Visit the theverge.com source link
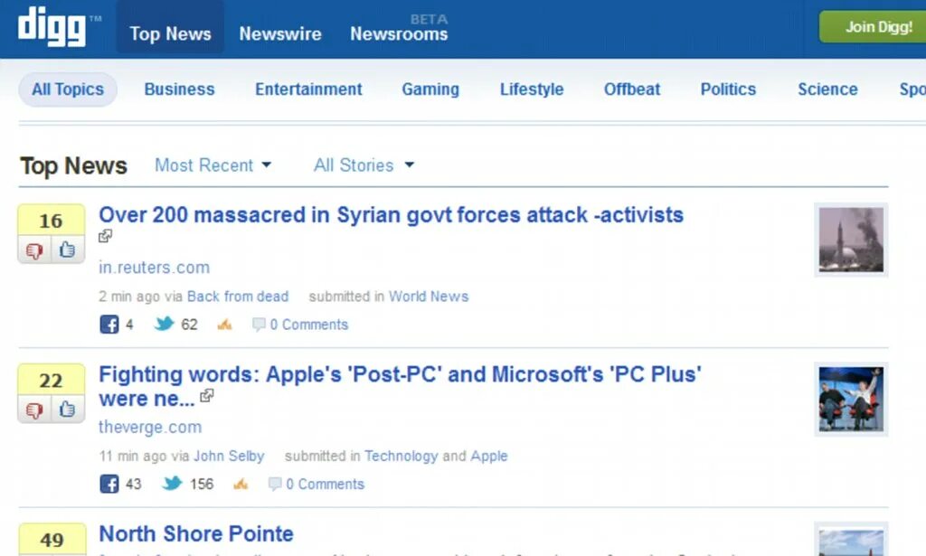Viewport: 926px width, 556px height. click(x=150, y=427)
